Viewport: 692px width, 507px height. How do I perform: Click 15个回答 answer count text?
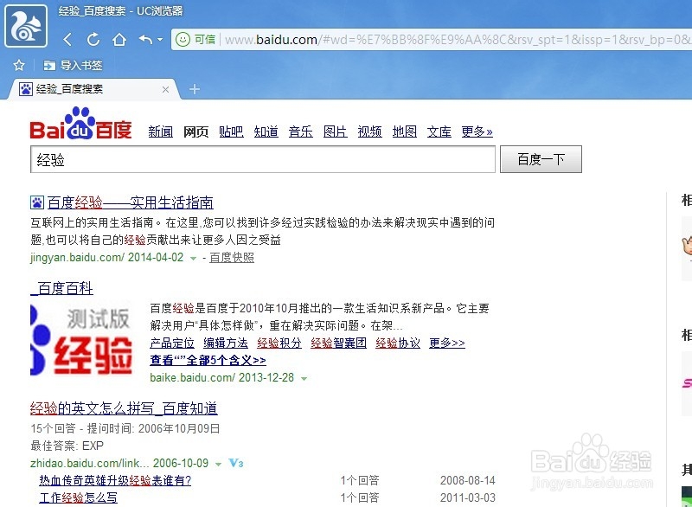click(54, 428)
